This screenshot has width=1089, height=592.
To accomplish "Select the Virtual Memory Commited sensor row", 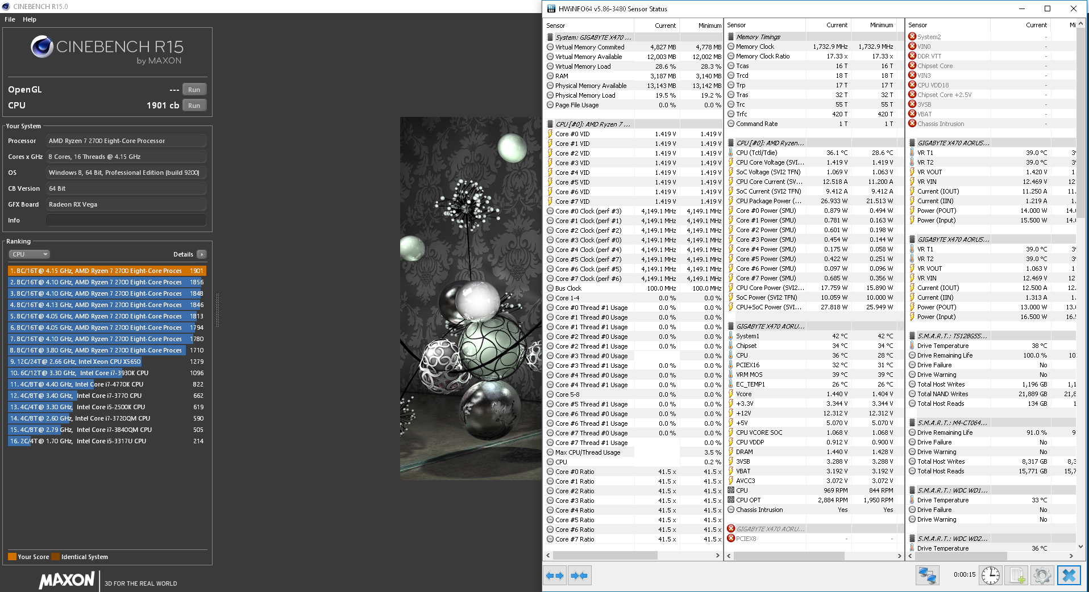I will pos(634,47).
